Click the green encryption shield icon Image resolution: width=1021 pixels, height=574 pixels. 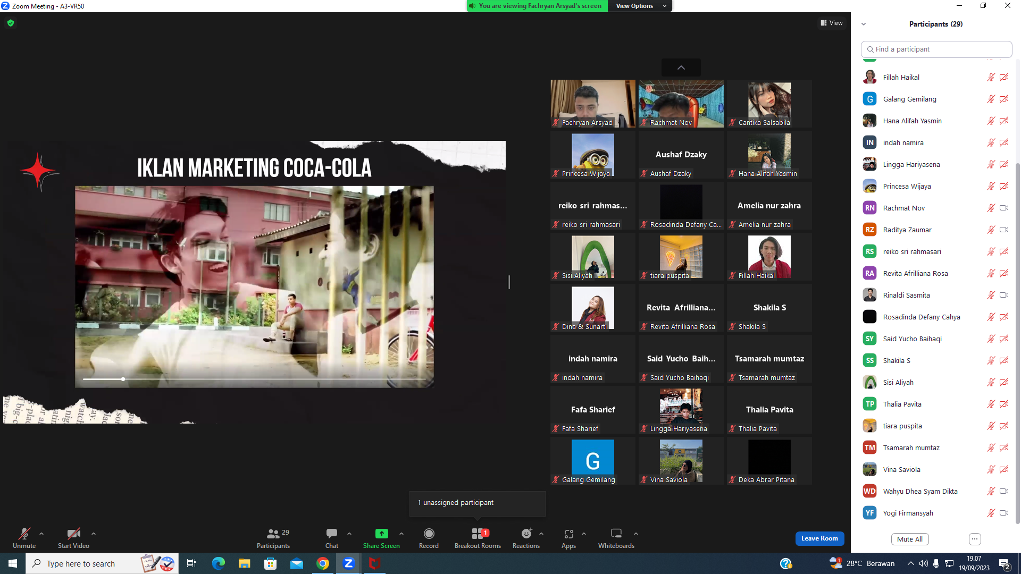tap(11, 23)
